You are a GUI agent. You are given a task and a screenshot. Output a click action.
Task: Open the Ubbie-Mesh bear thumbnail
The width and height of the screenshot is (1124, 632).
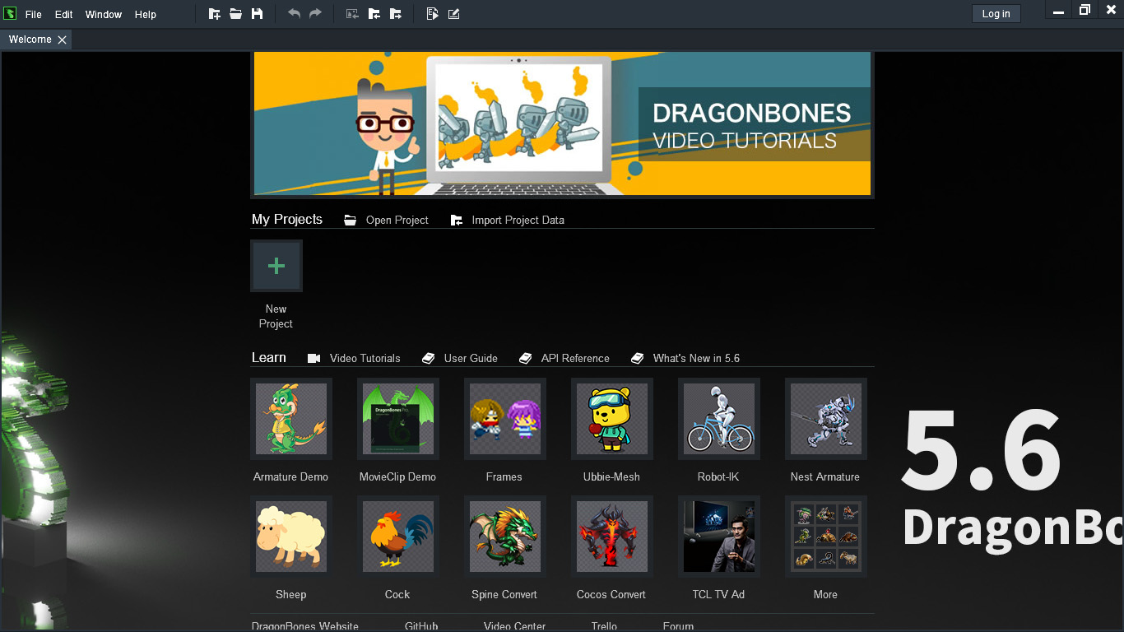pos(612,419)
